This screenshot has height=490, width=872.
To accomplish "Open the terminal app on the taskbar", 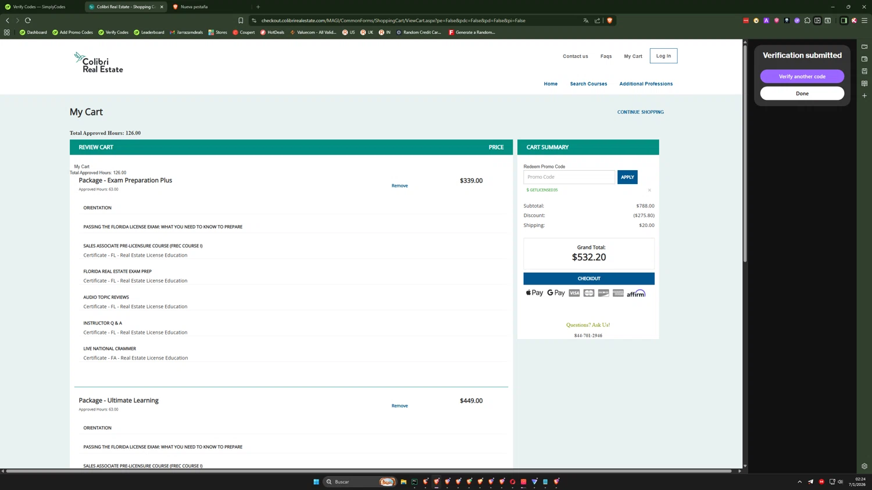I will (414, 481).
